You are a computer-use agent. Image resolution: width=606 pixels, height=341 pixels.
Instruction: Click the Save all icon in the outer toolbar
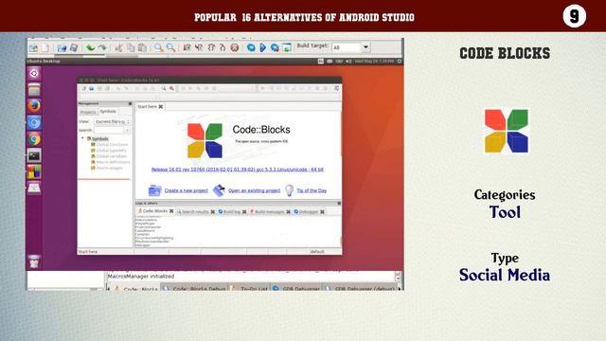click(x=74, y=48)
